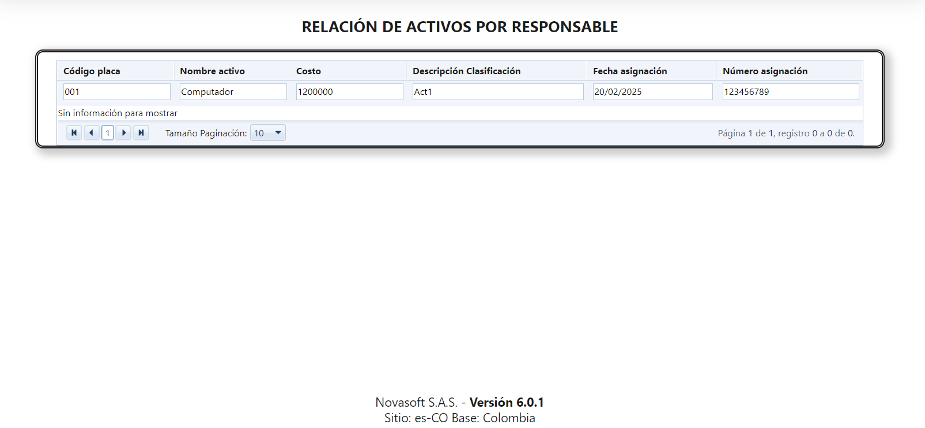
Task: Go to last page in pager
Action: click(141, 133)
